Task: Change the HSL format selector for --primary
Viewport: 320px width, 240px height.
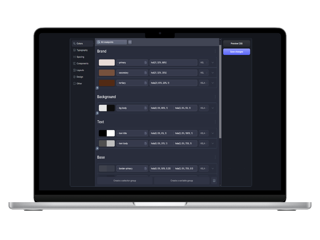Action: (x=203, y=63)
